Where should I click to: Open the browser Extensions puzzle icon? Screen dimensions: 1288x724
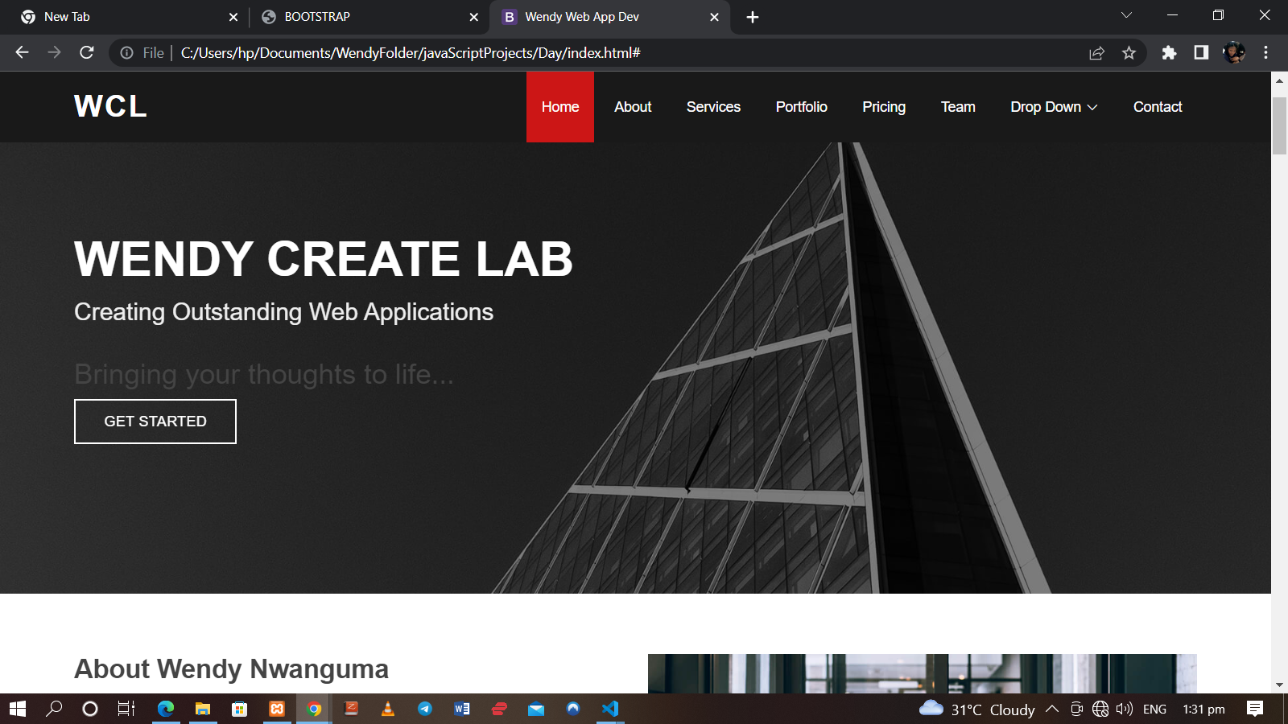1169,53
